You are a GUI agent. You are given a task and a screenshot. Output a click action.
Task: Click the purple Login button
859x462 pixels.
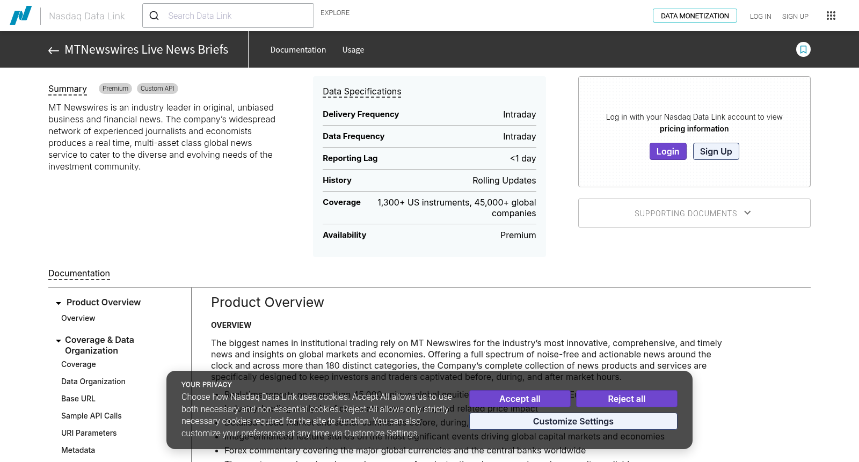pos(668,151)
